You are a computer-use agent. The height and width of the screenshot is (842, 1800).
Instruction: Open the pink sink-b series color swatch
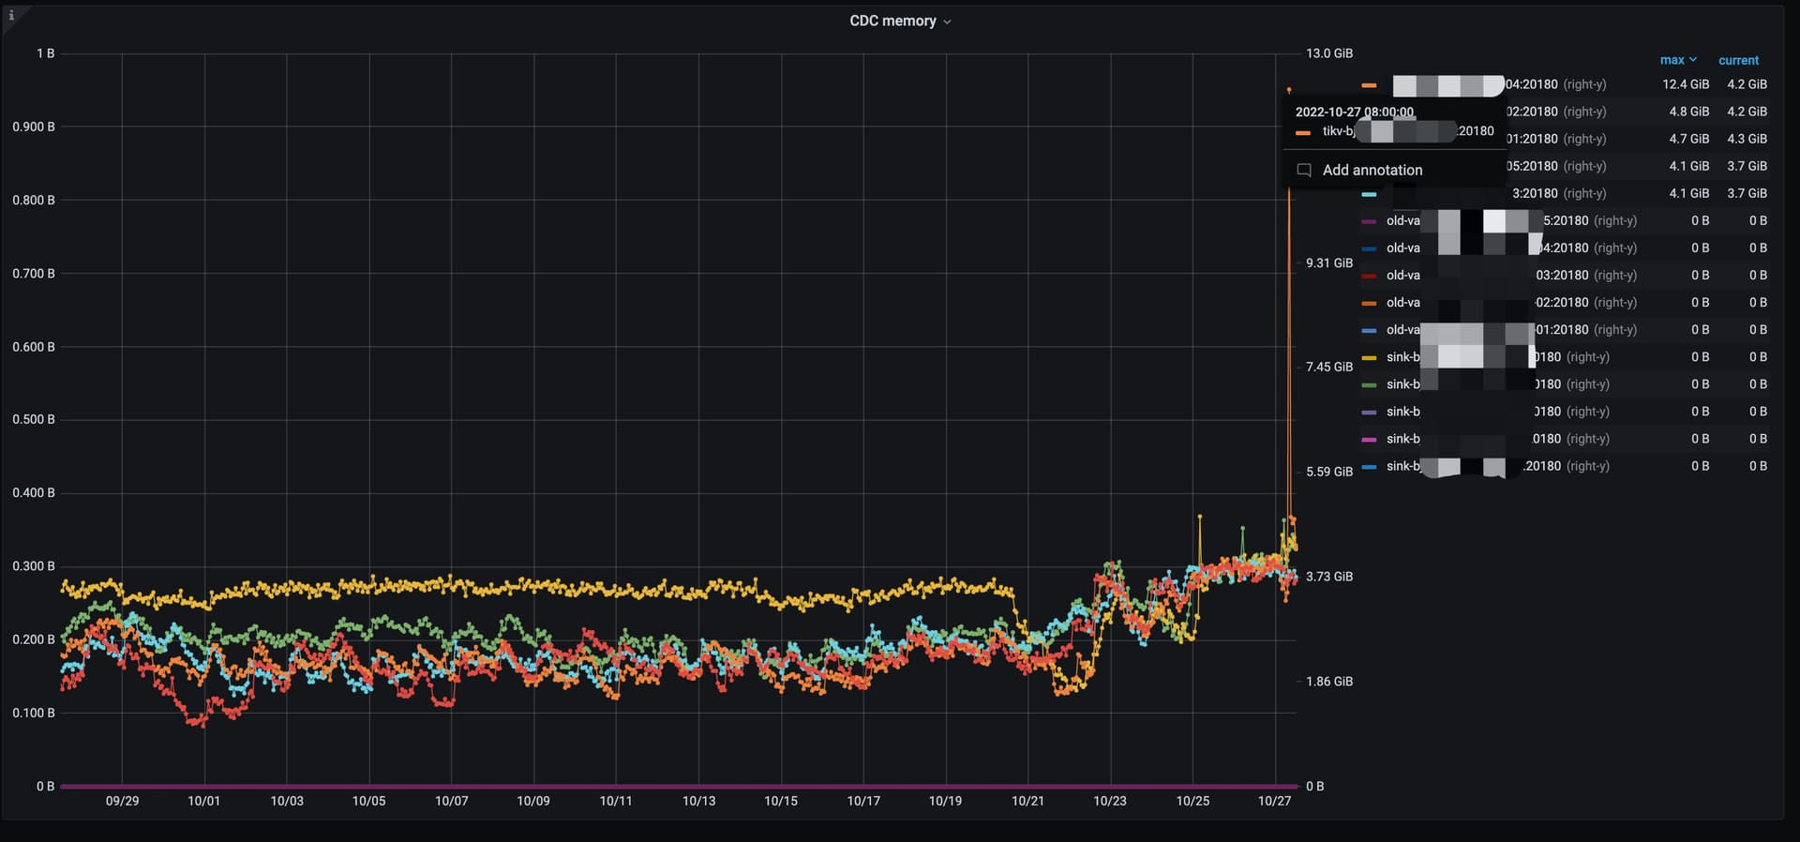point(1369,439)
